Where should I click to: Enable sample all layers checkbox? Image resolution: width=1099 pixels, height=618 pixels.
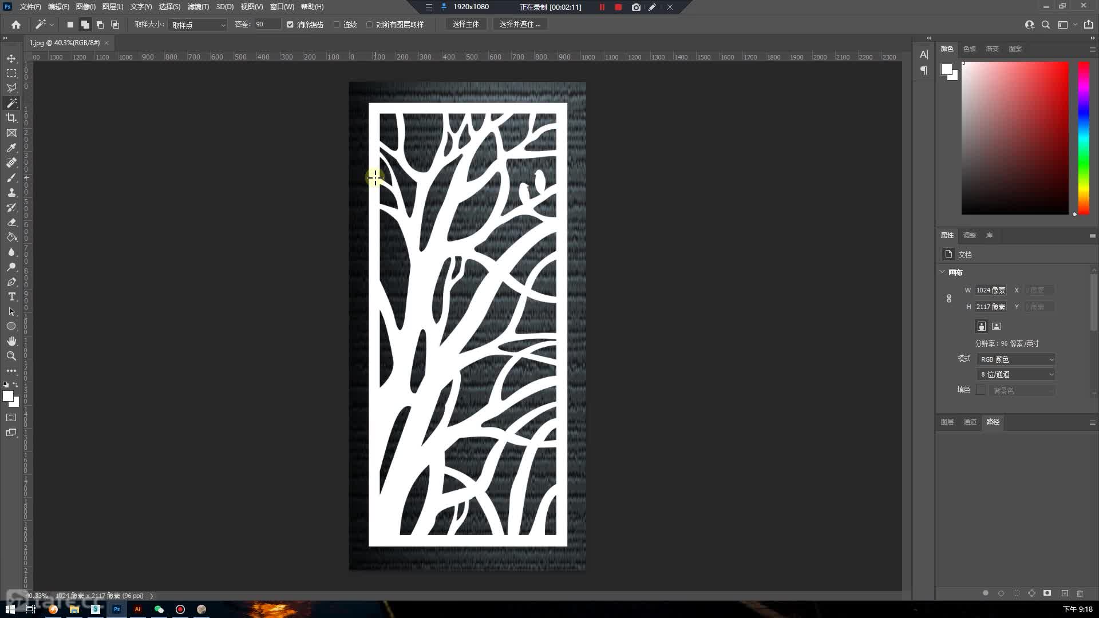(370, 25)
